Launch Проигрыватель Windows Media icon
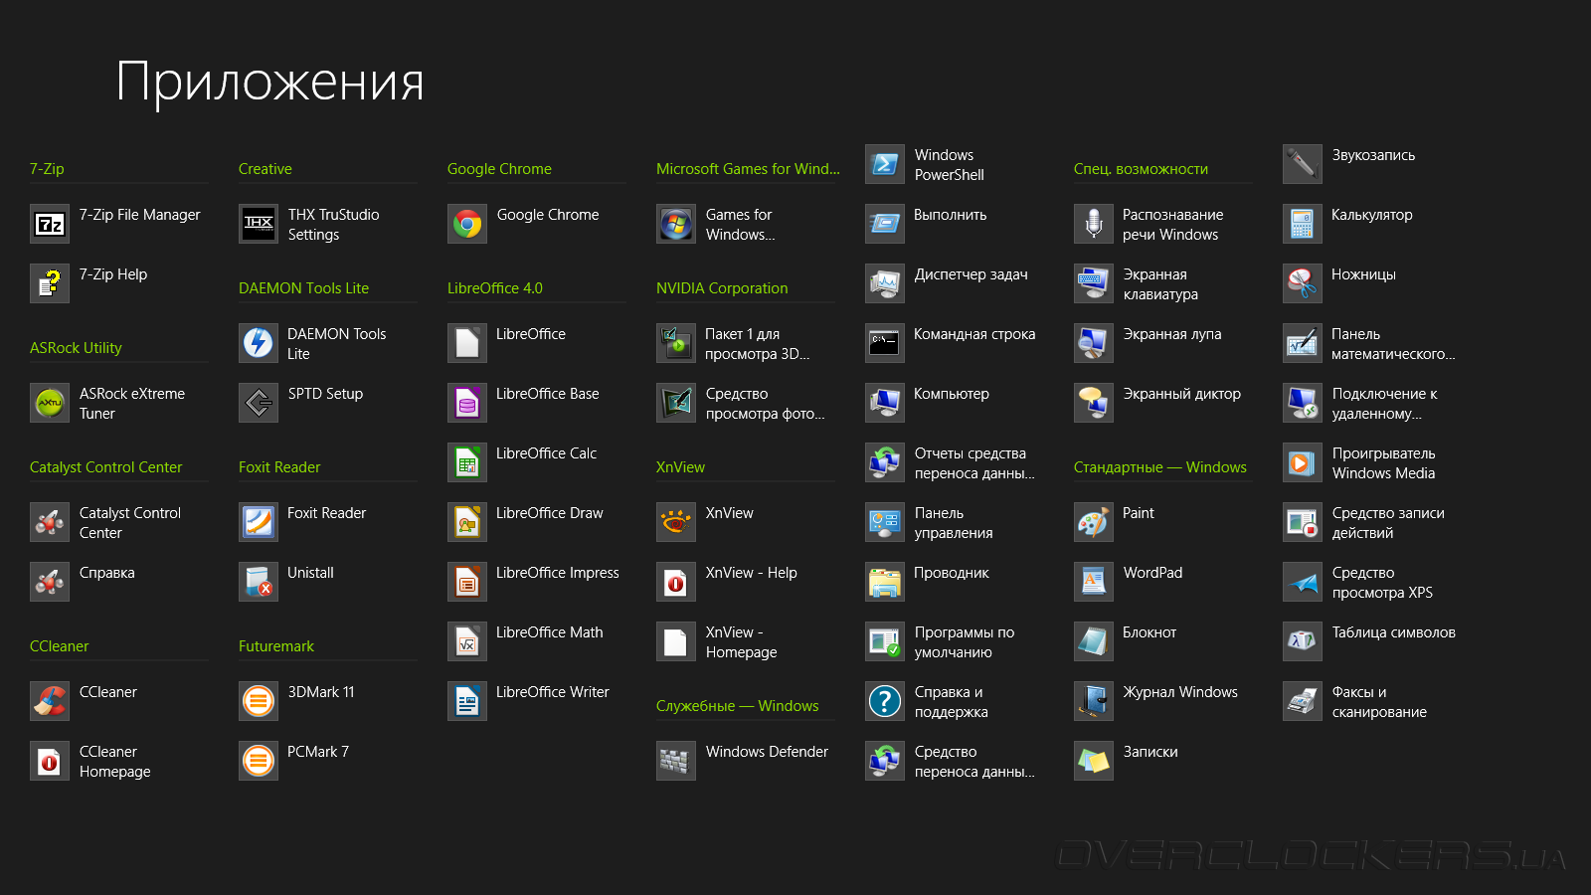Image resolution: width=1591 pixels, height=895 pixels. click(x=1303, y=462)
